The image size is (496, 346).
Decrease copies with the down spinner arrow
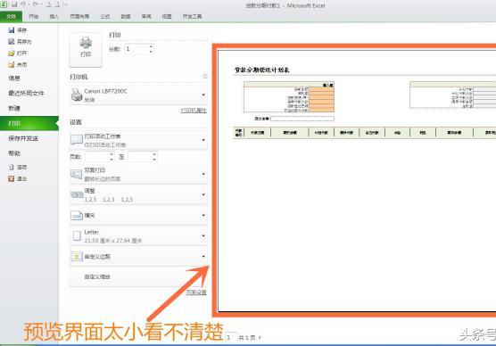151,52
